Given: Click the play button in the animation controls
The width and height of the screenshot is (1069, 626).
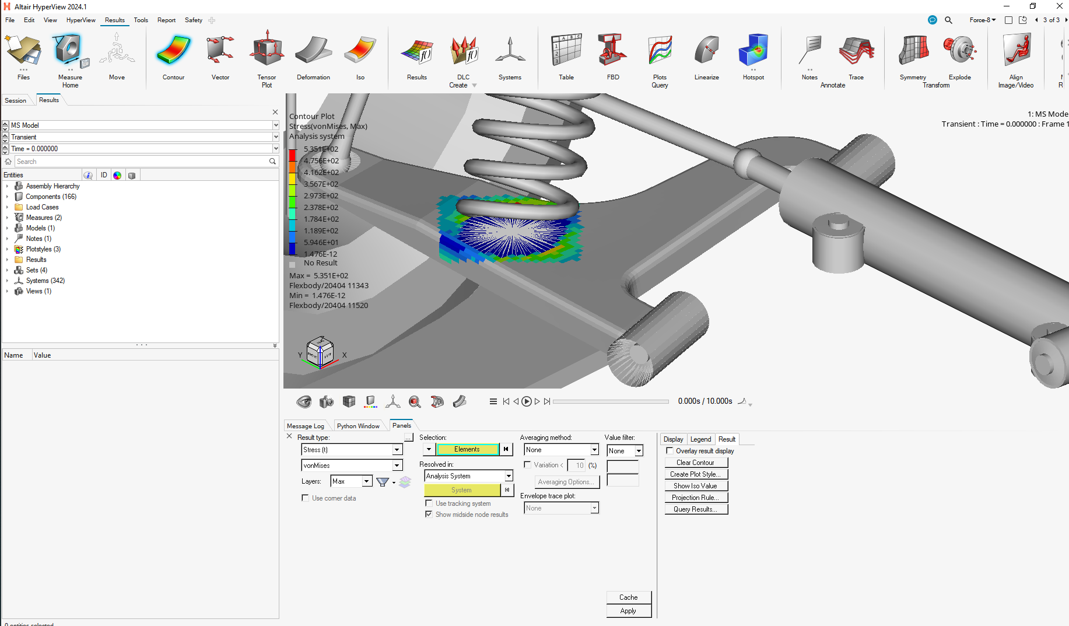Looking at the screenshot, I should [x=527, y=401].
